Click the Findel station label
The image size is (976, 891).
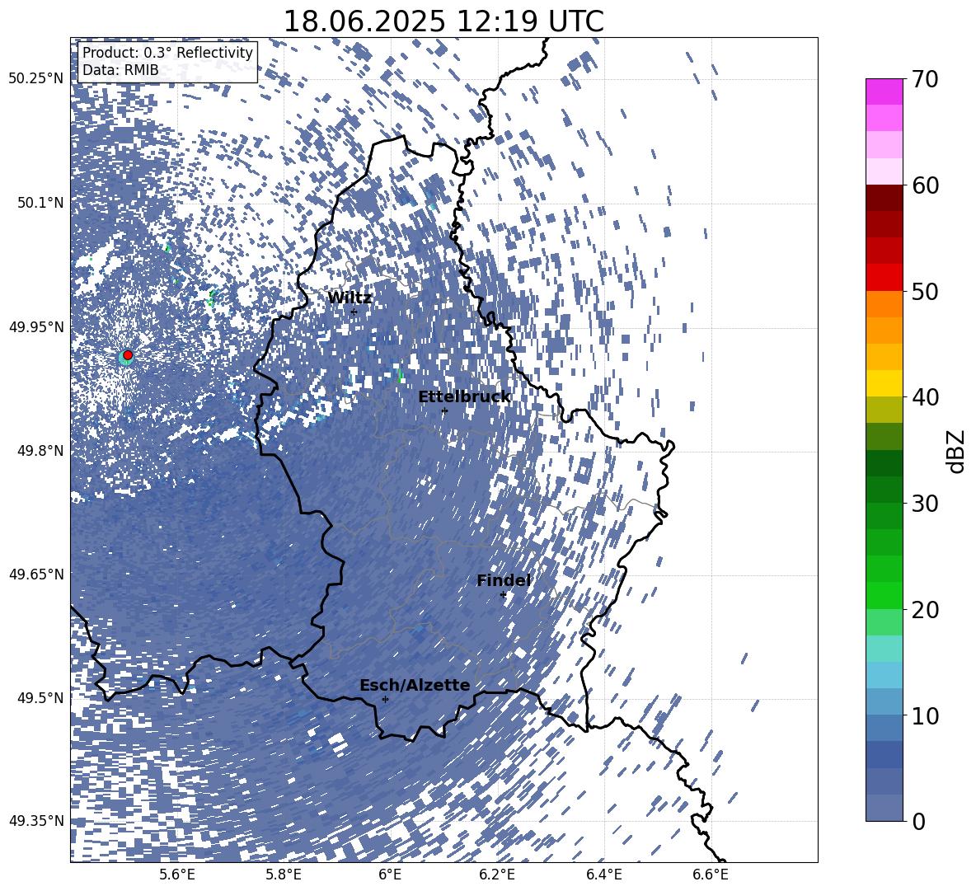tap(504, 580)
